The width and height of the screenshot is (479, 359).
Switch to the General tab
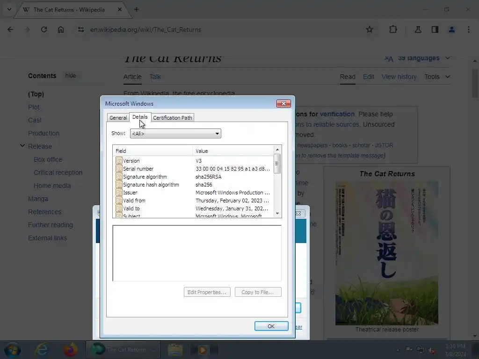(x=118, y=118)
